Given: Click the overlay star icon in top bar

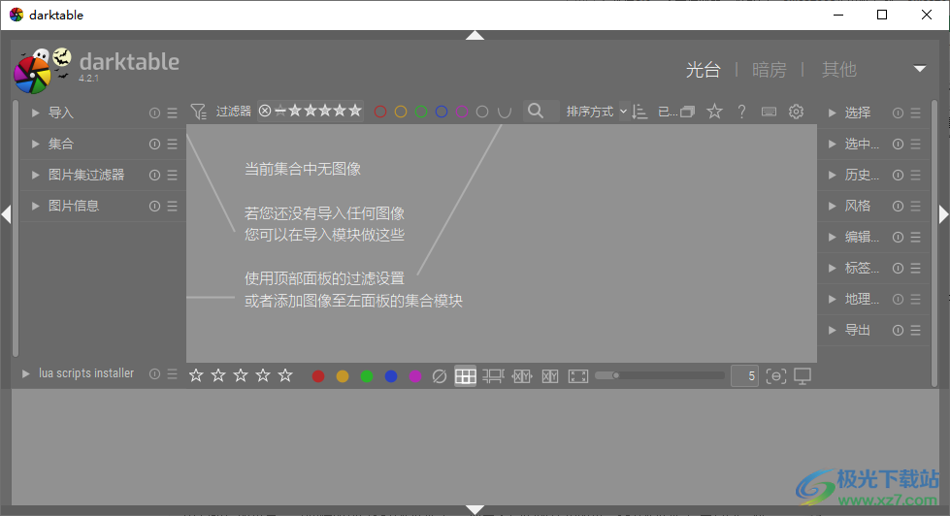Looking at the screenshot, I should [x=715, y=112].
